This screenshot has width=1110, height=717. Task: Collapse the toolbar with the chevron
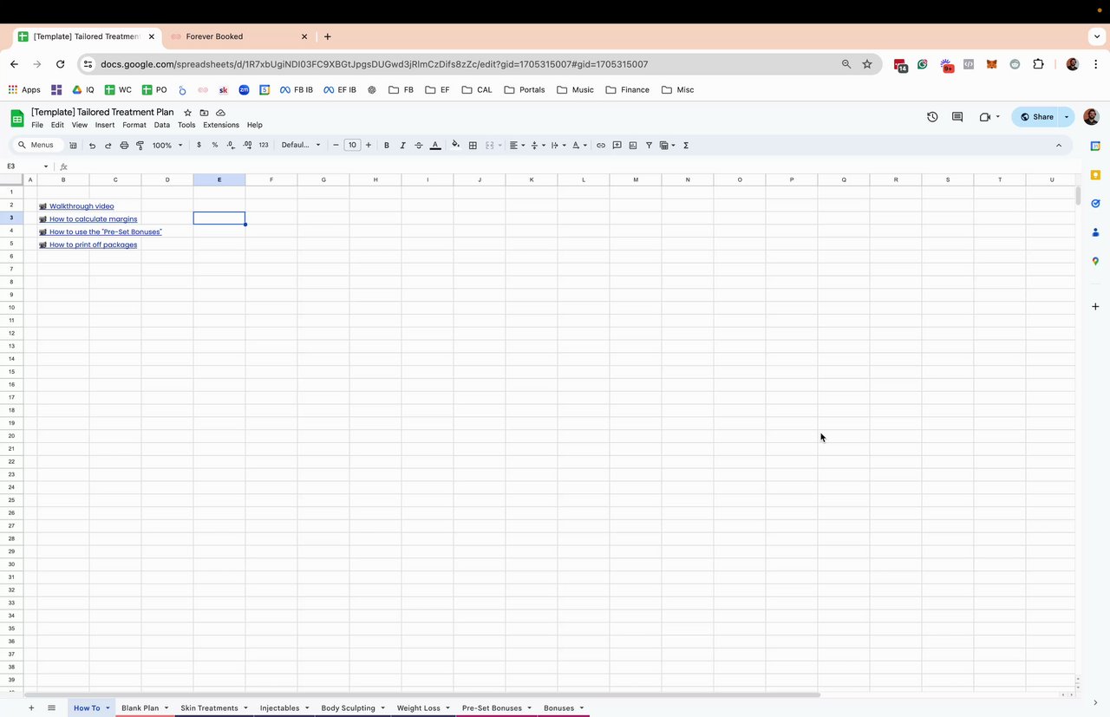tap(1059, 146)
